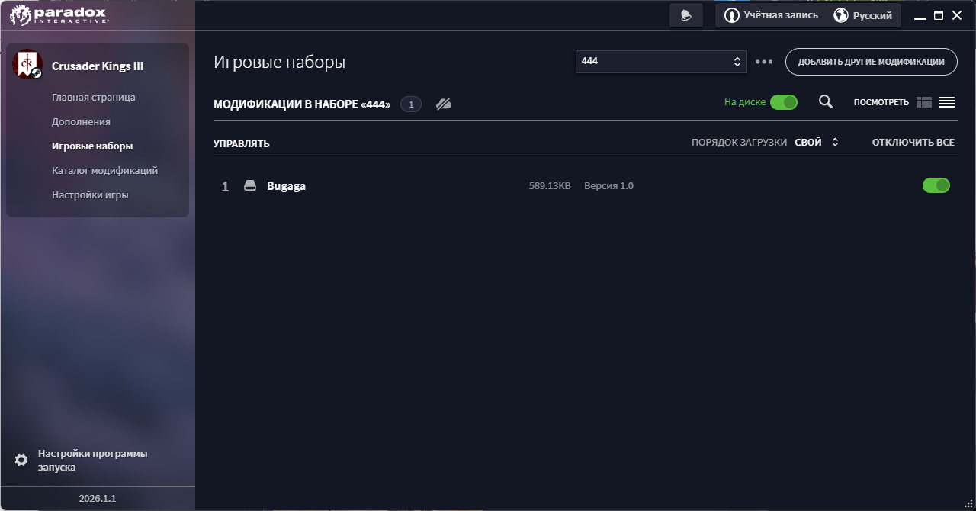Click the «Посмотреть» label
The height and width of the screenshot is (511, 976).
pos(881,102)
